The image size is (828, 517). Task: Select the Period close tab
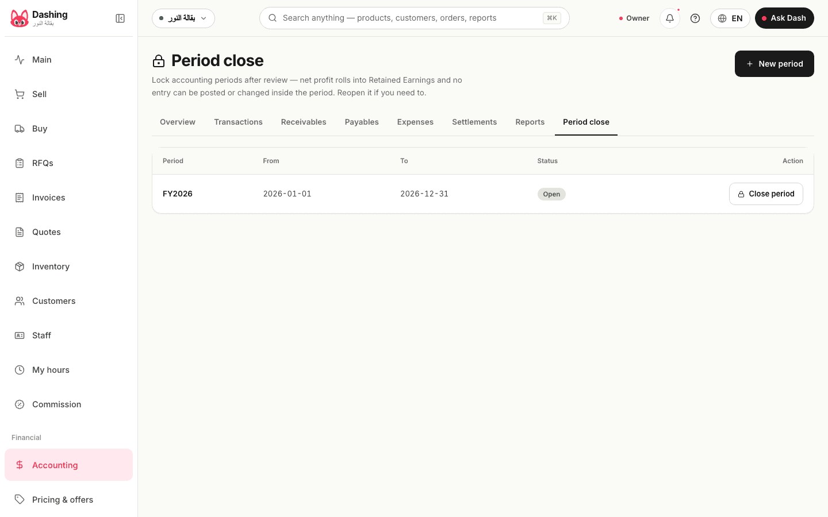[586, 122]
